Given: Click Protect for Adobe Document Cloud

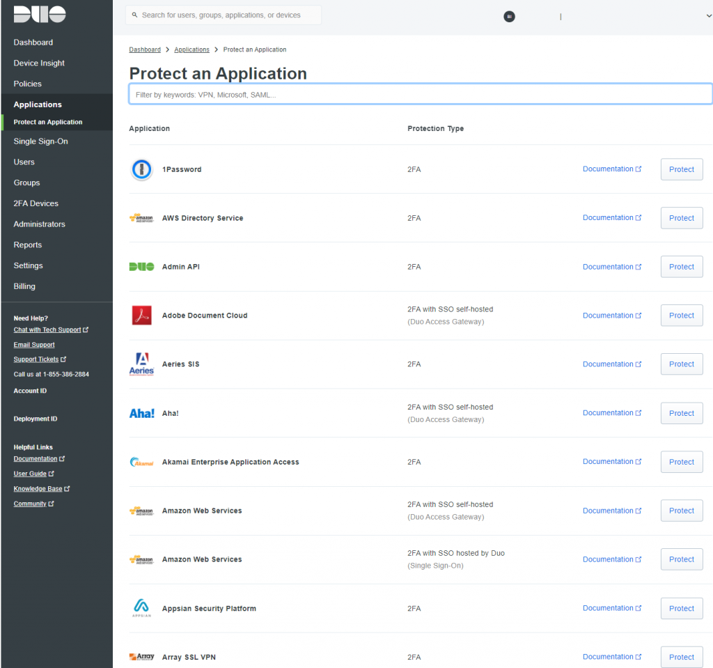Looking at the screenshot, I should pyautogui.click(x=682, y=316).
